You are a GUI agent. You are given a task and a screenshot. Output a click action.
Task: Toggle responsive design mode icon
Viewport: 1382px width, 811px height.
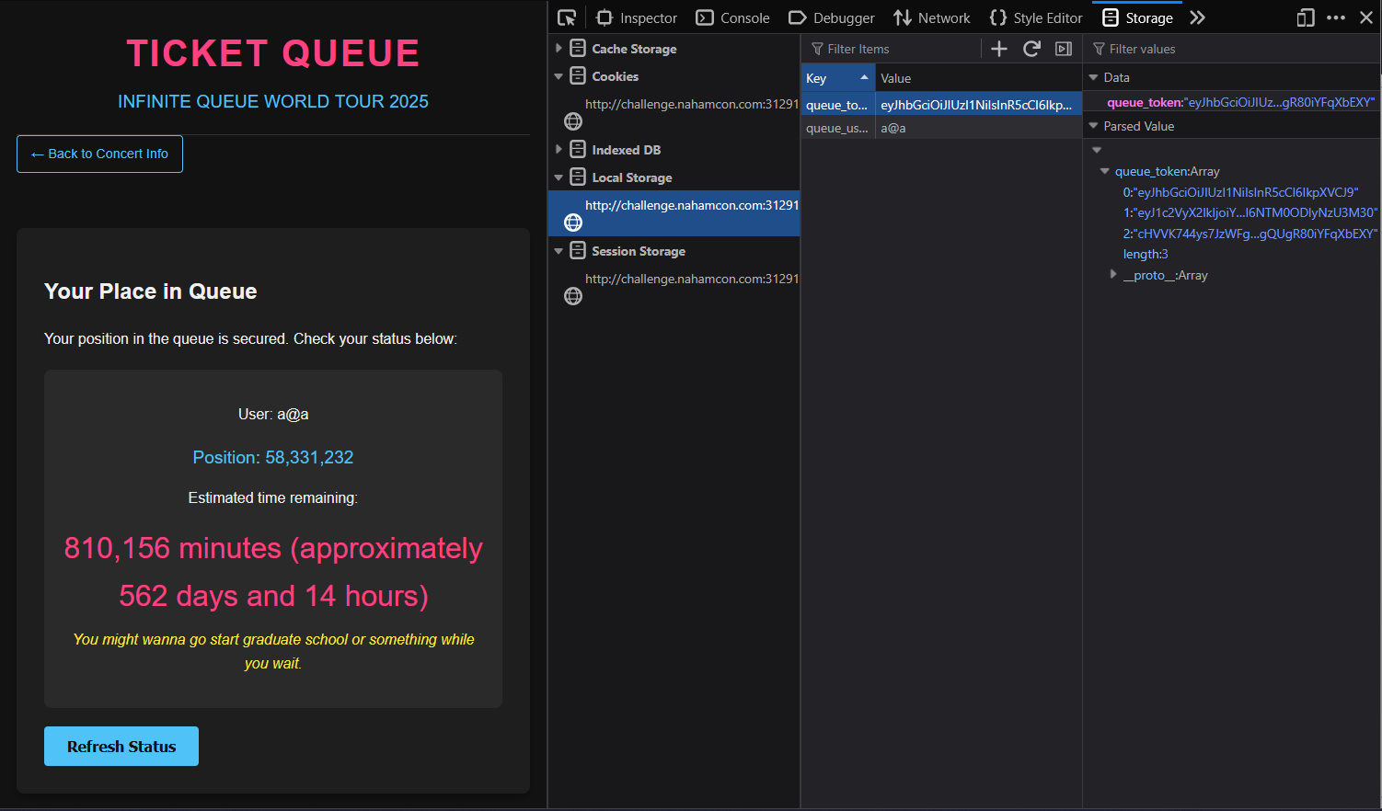point(1306,17)
